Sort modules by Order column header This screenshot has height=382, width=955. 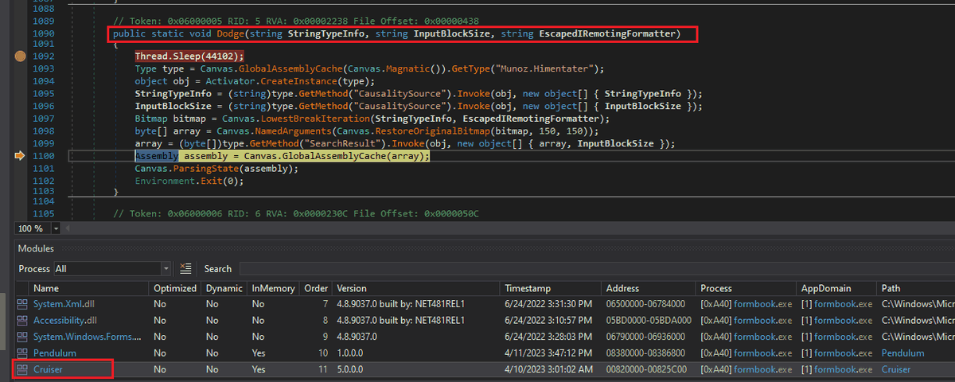316,288
